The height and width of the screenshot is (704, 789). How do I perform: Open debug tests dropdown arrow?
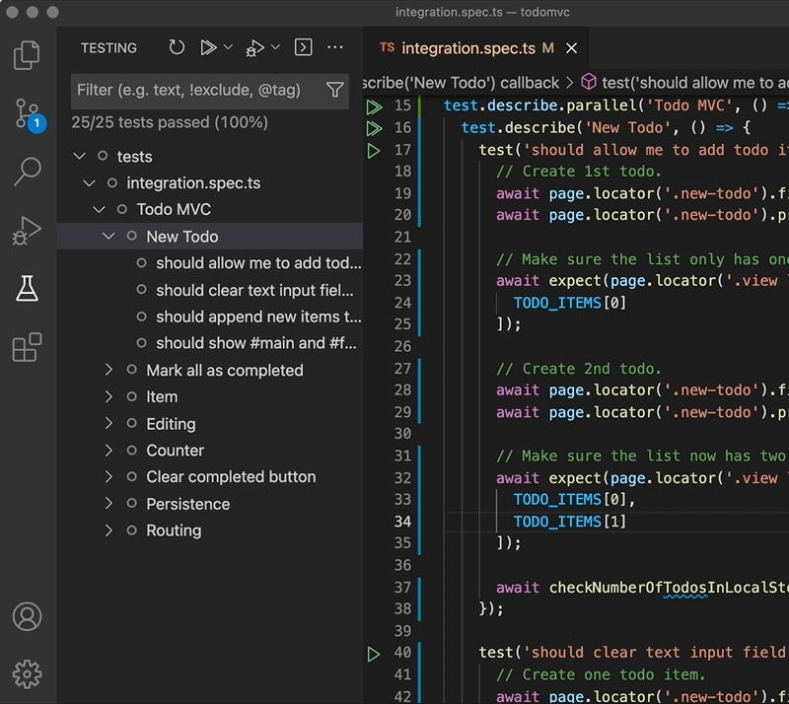[x=275, y=47]
